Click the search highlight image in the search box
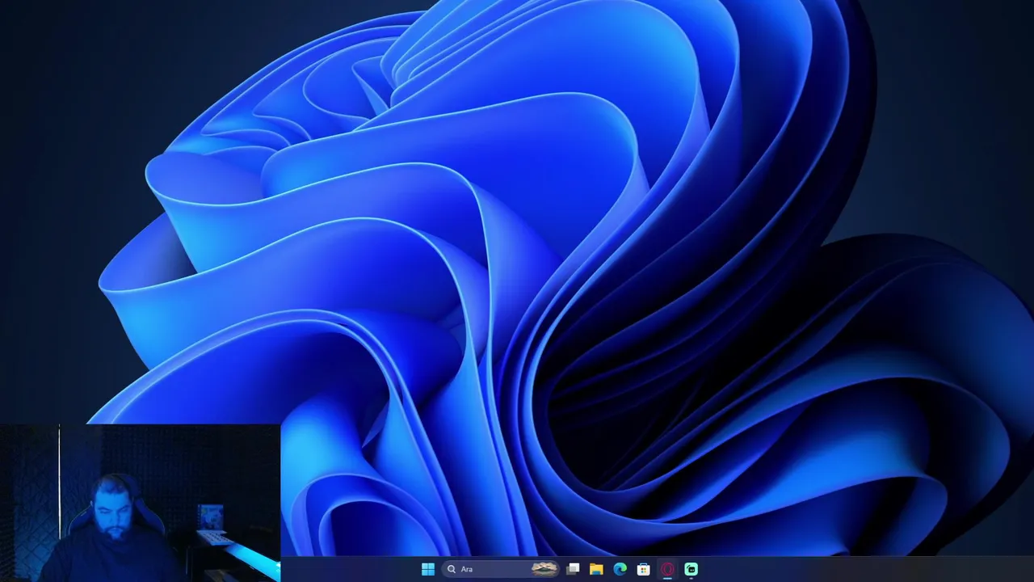Image resolution: width=1034 pixels, height=582 pixels. [x=544, y=569]
